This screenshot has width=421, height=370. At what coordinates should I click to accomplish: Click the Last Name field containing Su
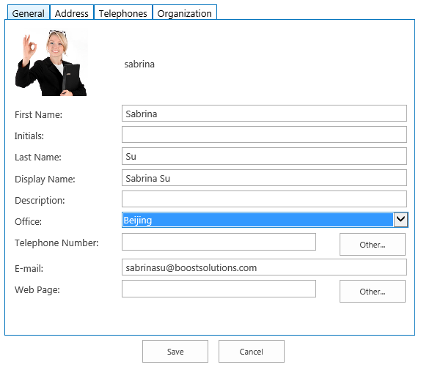click(x=264, y=156)
